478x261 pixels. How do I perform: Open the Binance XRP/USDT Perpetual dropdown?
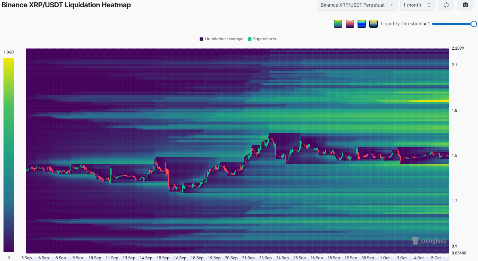[358, 5]
